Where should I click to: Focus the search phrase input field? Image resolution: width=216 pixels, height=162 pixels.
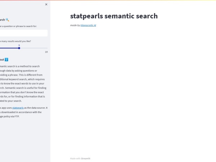(x=23, y=33)
